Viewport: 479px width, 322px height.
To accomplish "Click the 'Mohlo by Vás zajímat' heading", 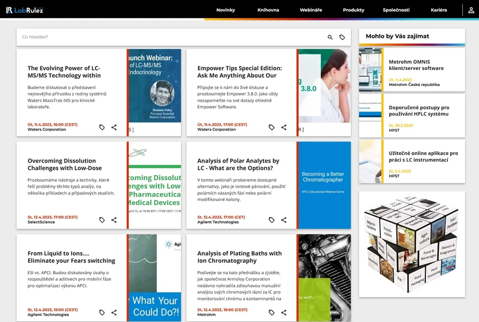I will tap(397, 37).
